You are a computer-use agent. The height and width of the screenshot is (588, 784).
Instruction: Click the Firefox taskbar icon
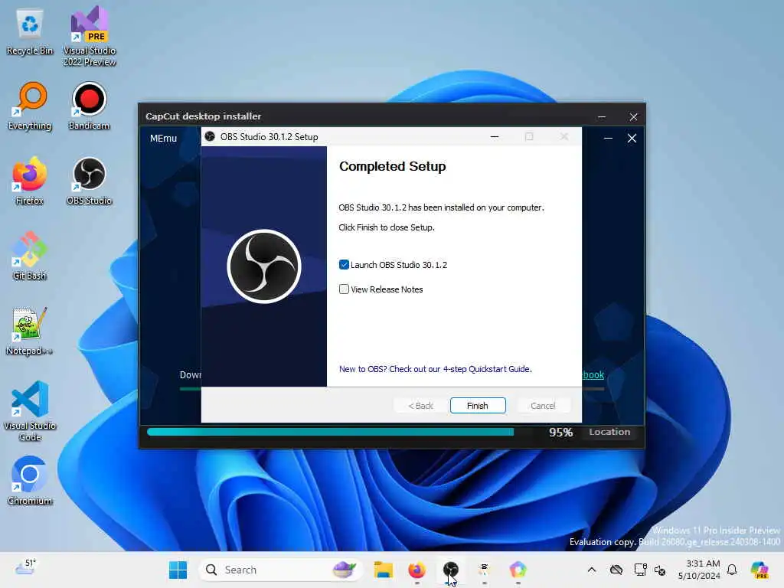pyautogui.click(x=416, y=570)
